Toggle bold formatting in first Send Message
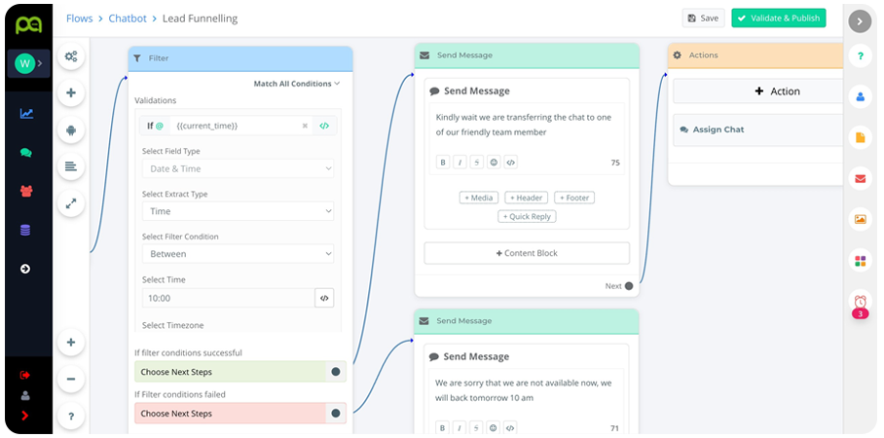The image size is (884, 438). coord(443,163)
